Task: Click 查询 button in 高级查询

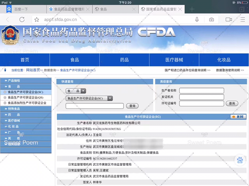Action: tap(232, 103)
